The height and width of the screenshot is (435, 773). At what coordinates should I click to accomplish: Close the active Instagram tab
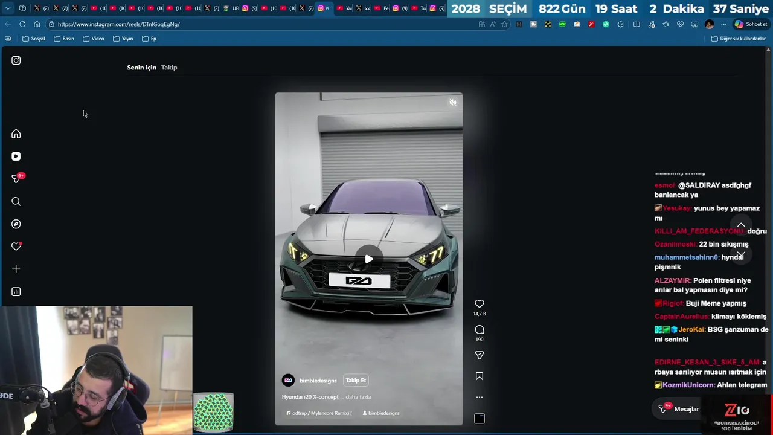pyautogui.click(x=327, y=8)
